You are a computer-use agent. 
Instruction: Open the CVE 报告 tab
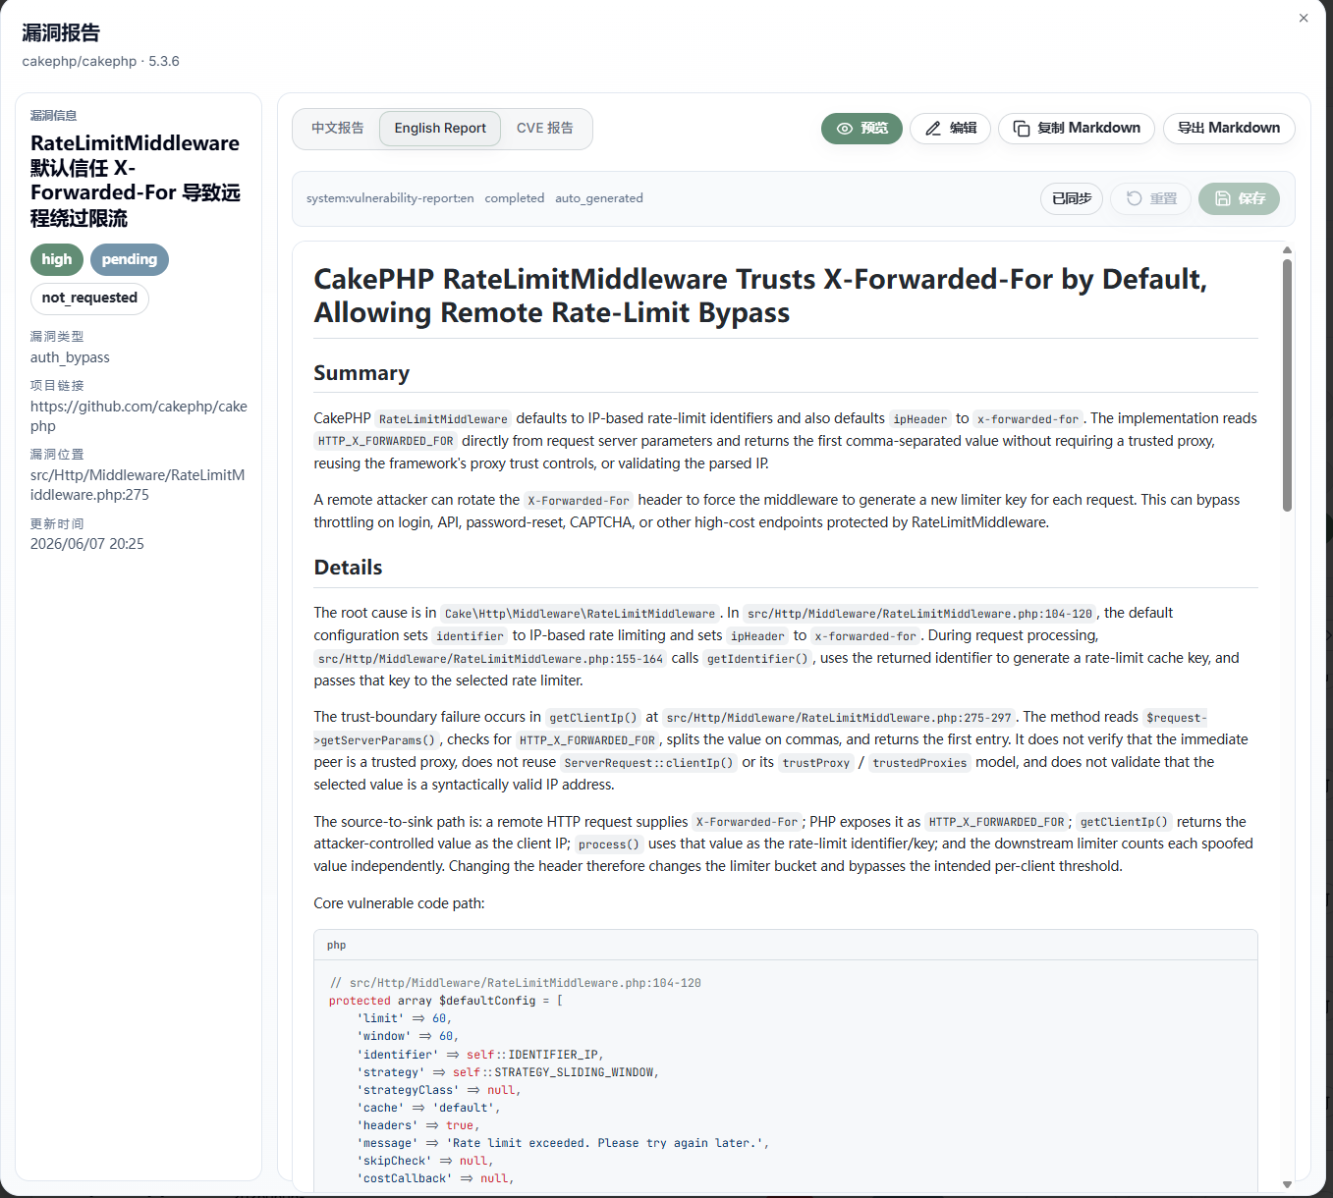(x=545, y=128)
